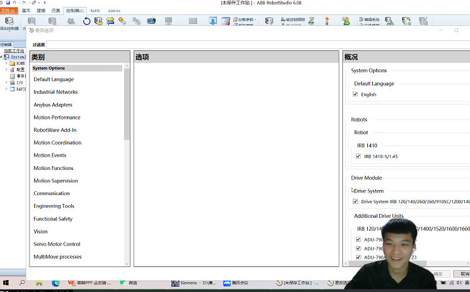Viewport: 470px width, 292px height.
Task: Click the taskbar search magnifier
Action: pos(22,283)
